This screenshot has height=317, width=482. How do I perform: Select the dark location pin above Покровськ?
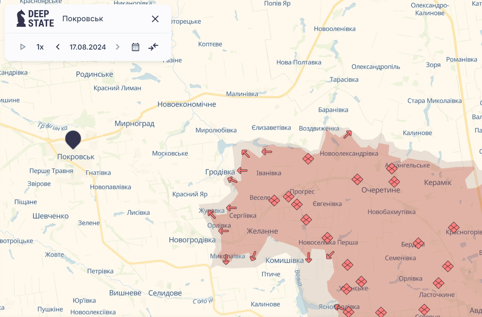pos(73,139)
